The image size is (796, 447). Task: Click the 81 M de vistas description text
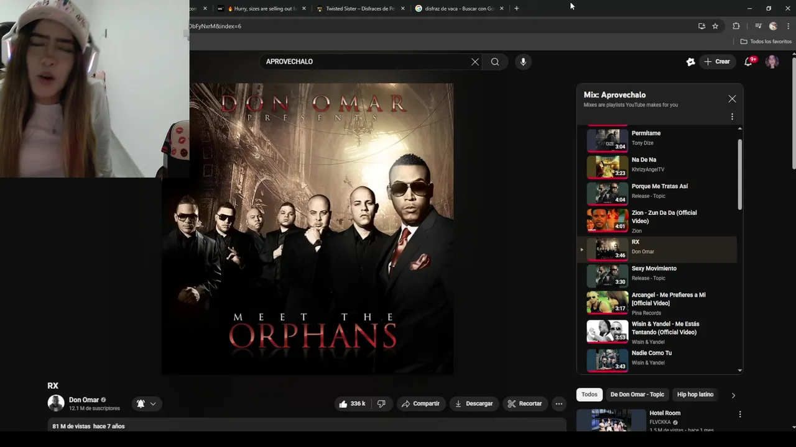tap(88, 427)
